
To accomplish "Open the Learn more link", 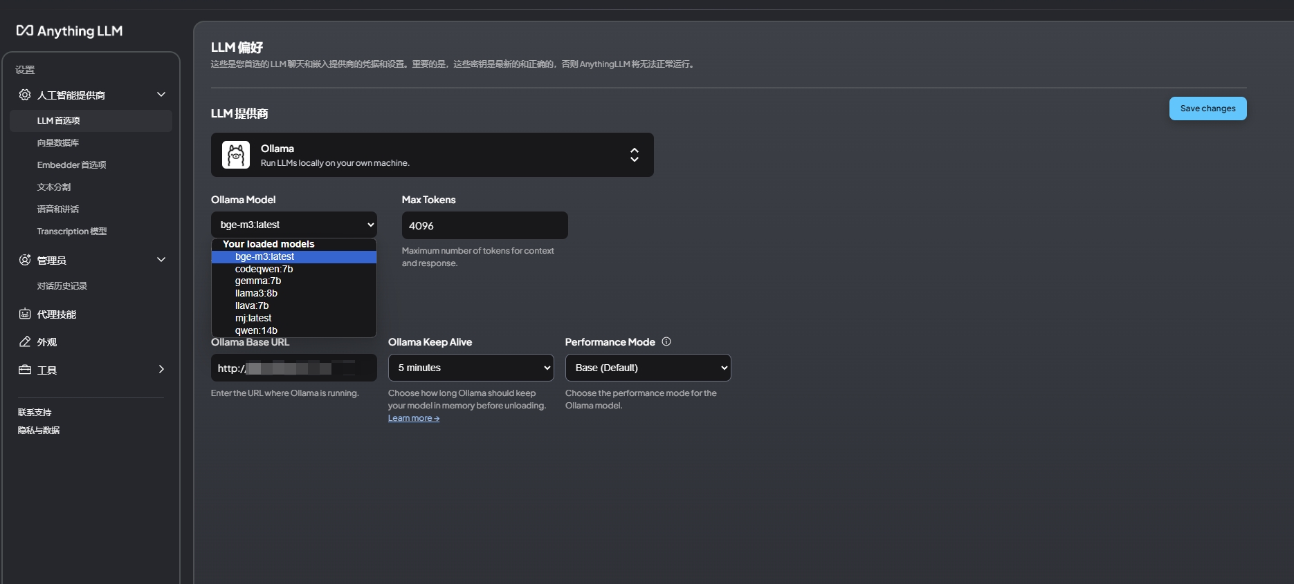I will 413,418.
